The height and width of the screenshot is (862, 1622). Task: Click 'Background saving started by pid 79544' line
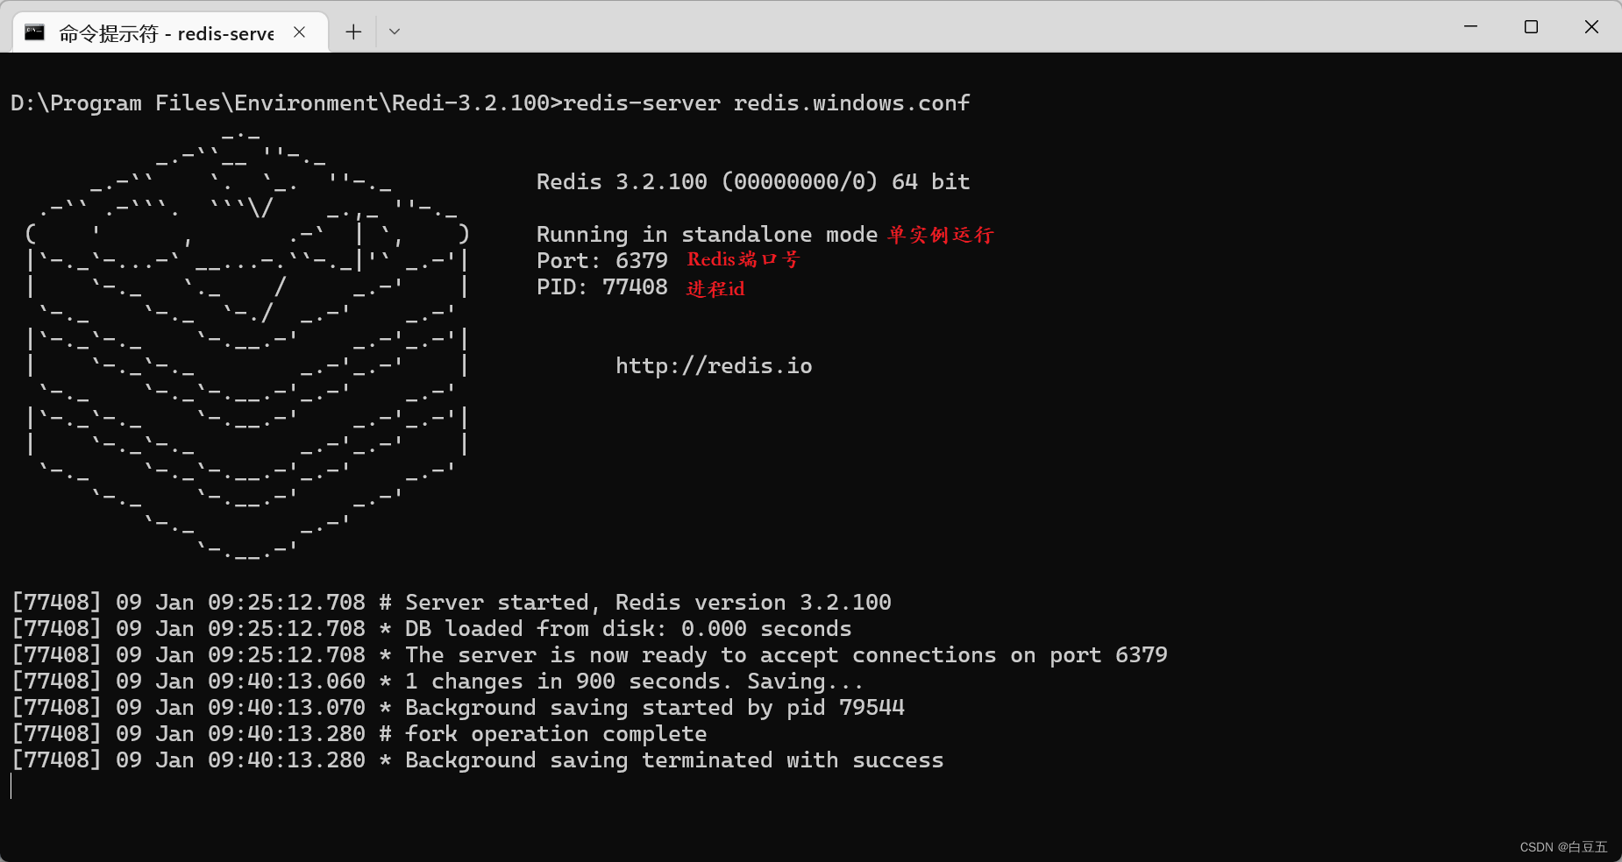tap(458, 708)
